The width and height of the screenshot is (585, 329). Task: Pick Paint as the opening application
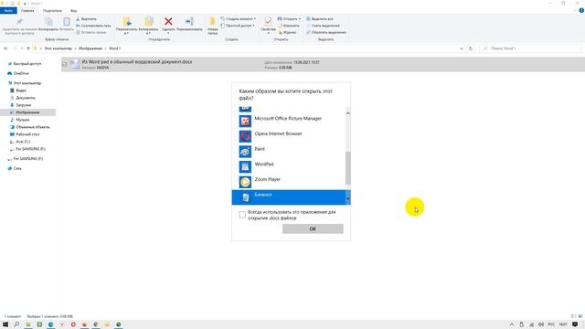tap(291, 151)
